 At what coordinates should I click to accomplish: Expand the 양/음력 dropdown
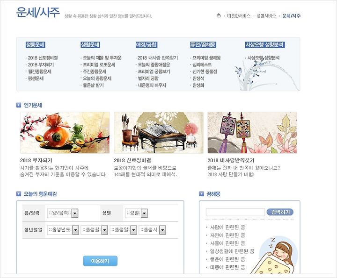[x=63, y=213]
